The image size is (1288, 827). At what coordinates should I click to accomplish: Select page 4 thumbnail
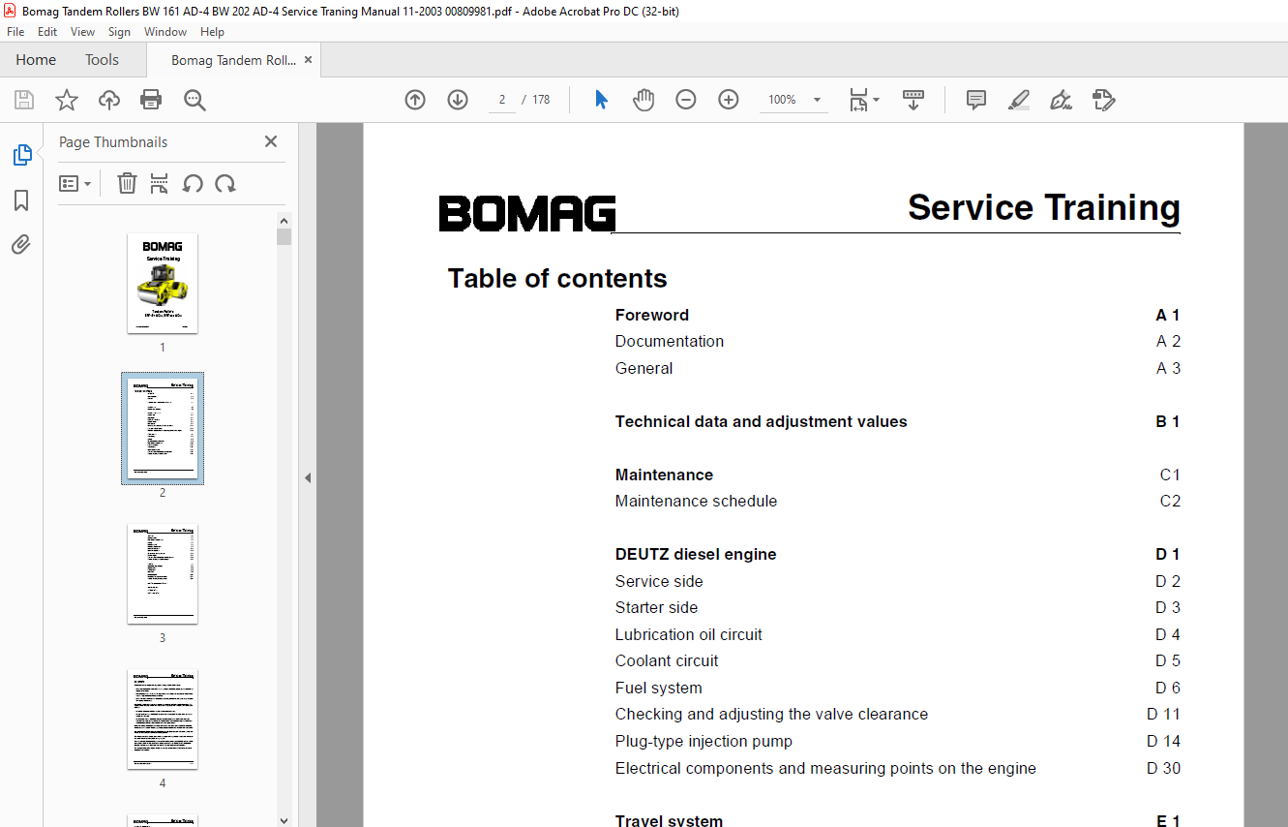coord(163,719)
